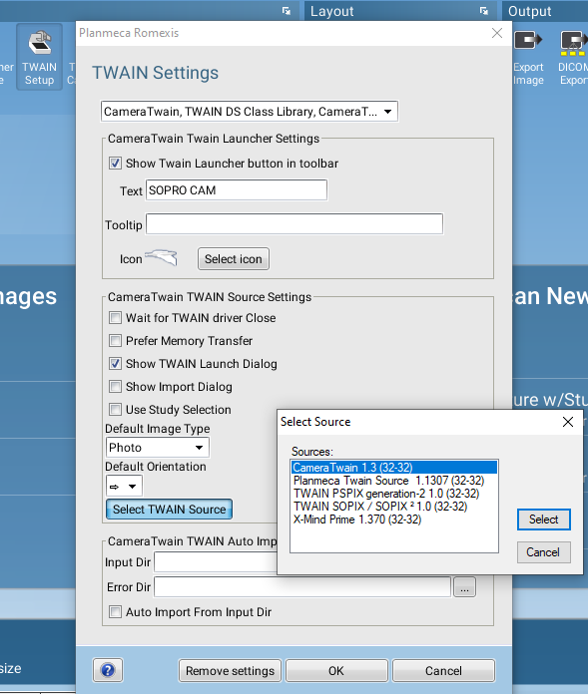Enable Wait for TWAIN driver Close

tap(115, 318)
